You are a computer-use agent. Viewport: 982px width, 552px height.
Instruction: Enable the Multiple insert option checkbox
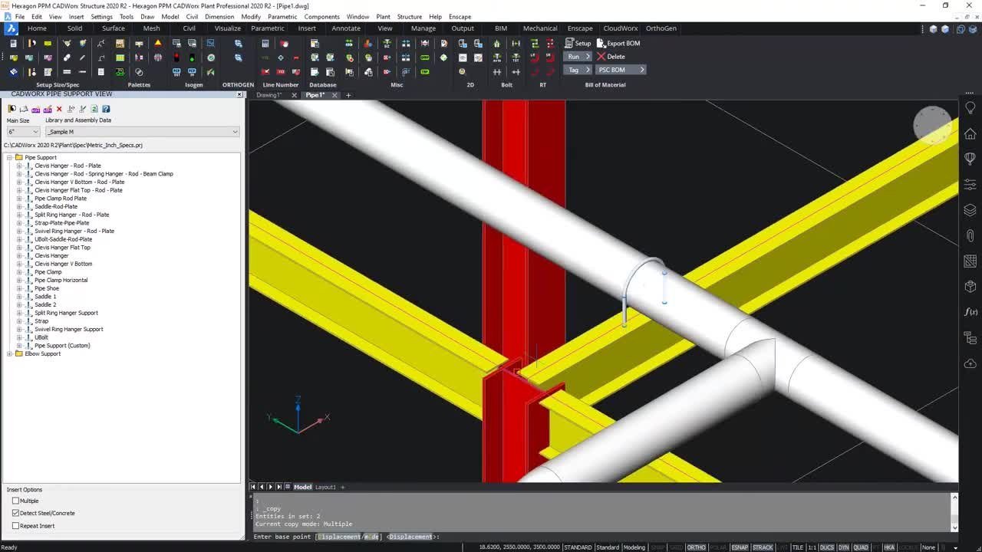[15, 501]
